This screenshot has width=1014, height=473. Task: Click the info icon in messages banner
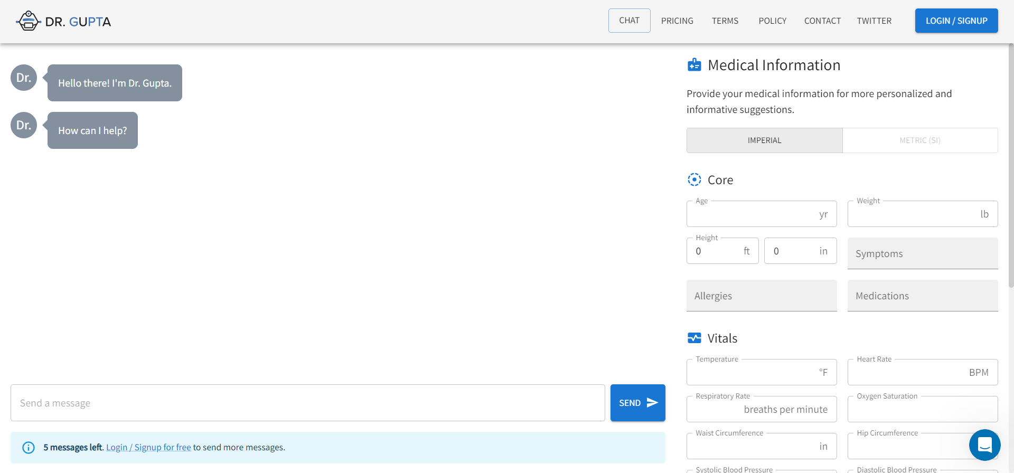(29, 448)
